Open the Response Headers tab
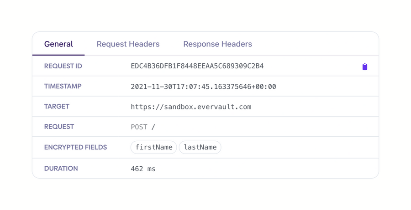This screenshot has height=210, width=411. (x=217, y=44)
